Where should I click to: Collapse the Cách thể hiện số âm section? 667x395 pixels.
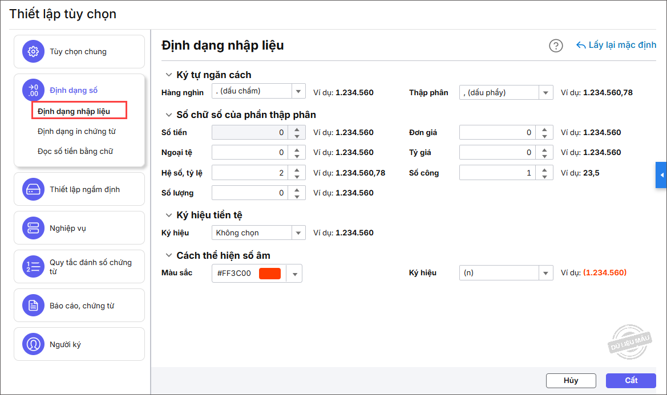pyautogui.click(x=168, y=255)
